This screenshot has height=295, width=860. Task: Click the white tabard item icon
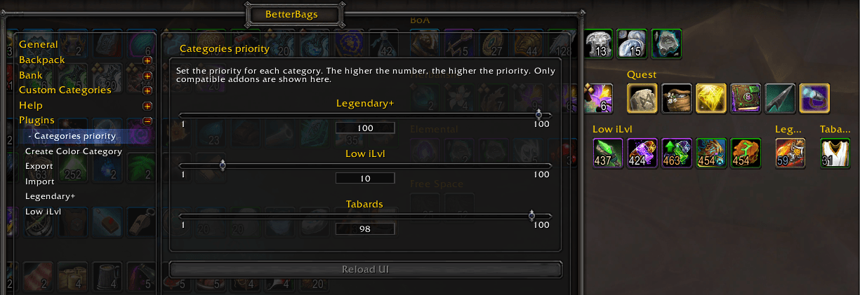[835, 153]
